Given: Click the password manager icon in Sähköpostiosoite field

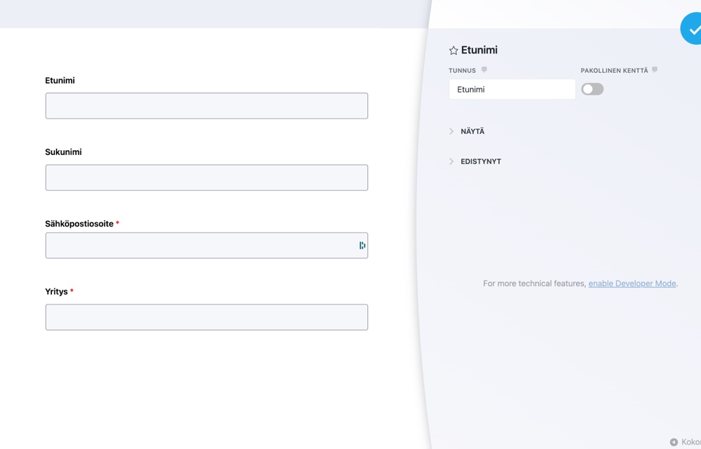Looking at the screenshot, I should click(x=362, y=246).
